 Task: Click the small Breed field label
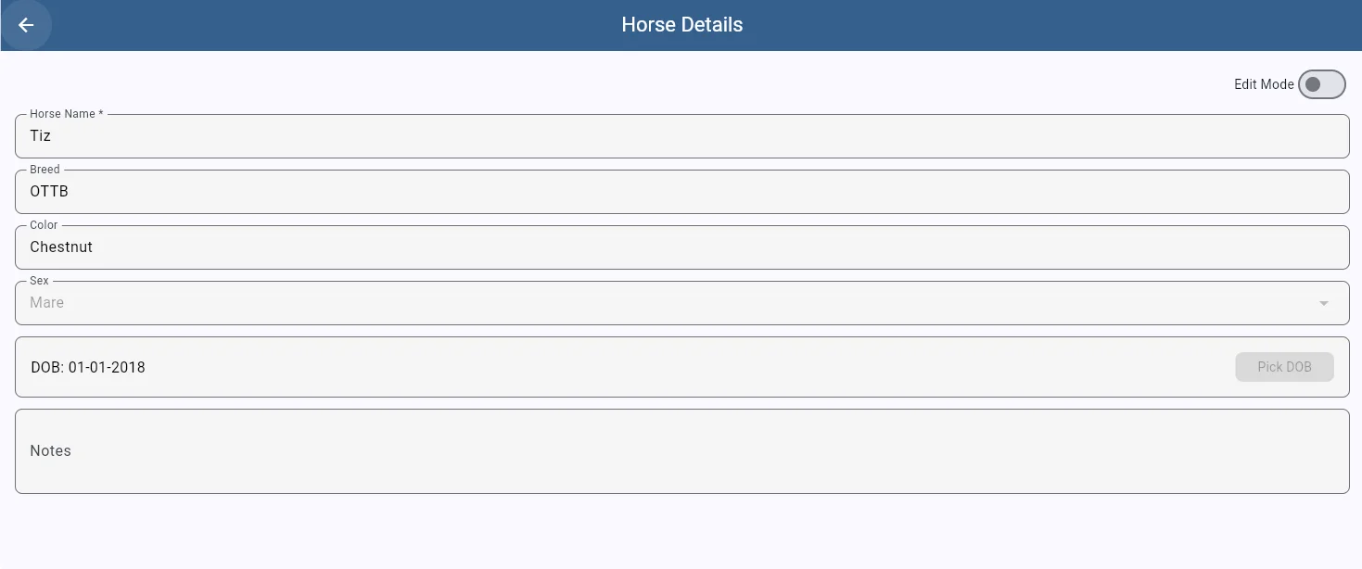point(45,170)
